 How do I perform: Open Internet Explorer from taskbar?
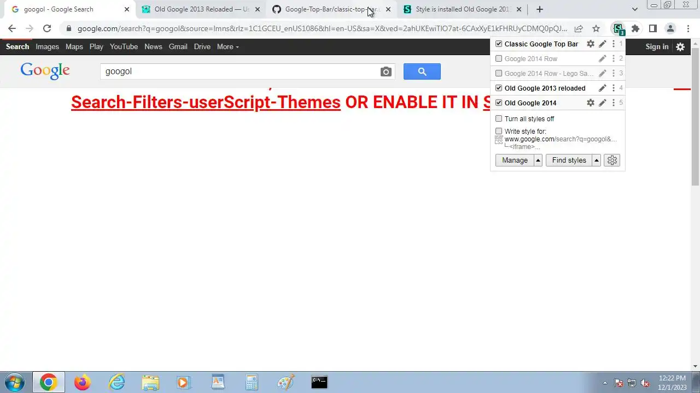click(116, 382)
